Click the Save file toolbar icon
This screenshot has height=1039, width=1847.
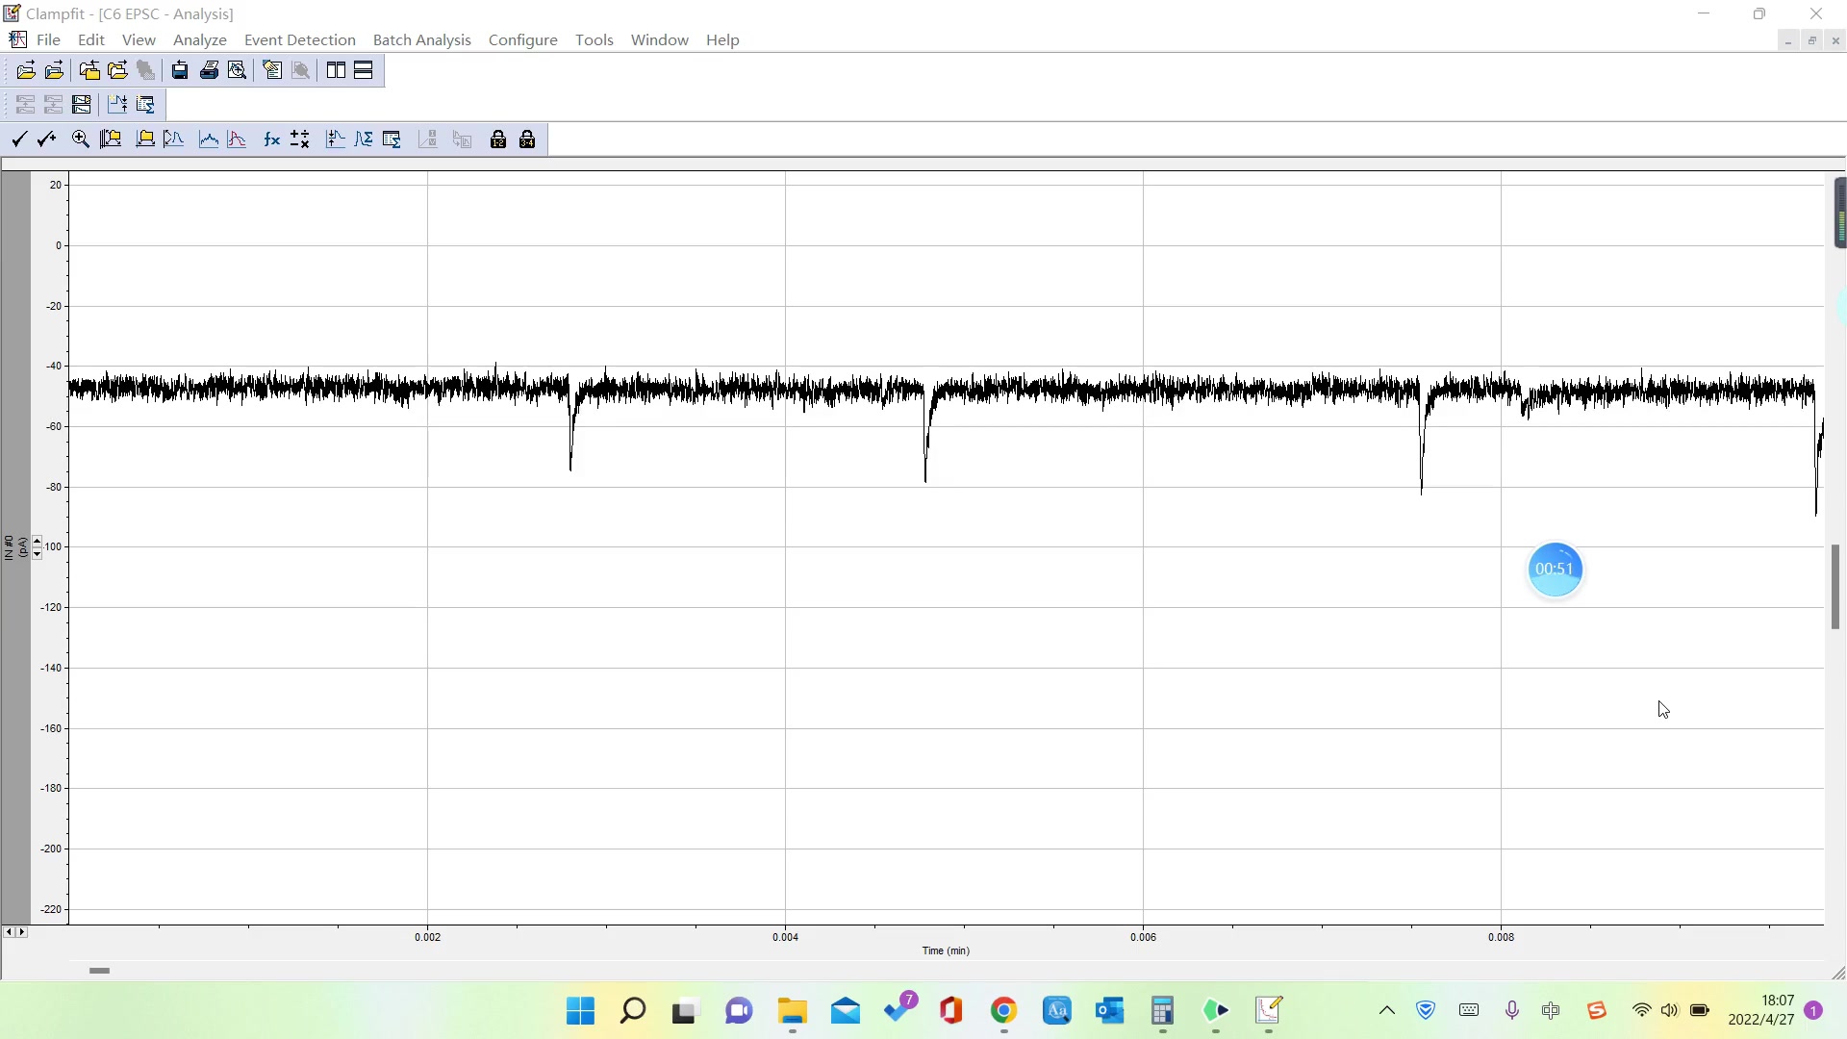point(180,70)
